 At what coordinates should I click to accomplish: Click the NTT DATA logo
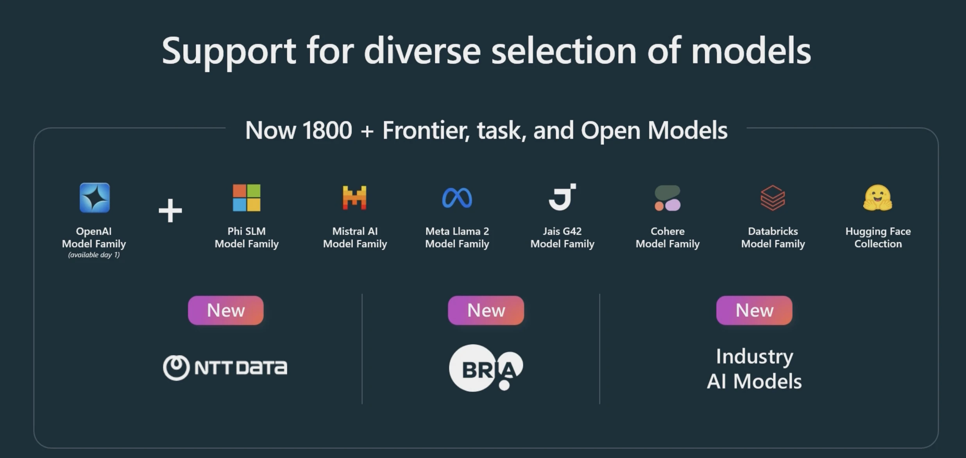[225, 368]
